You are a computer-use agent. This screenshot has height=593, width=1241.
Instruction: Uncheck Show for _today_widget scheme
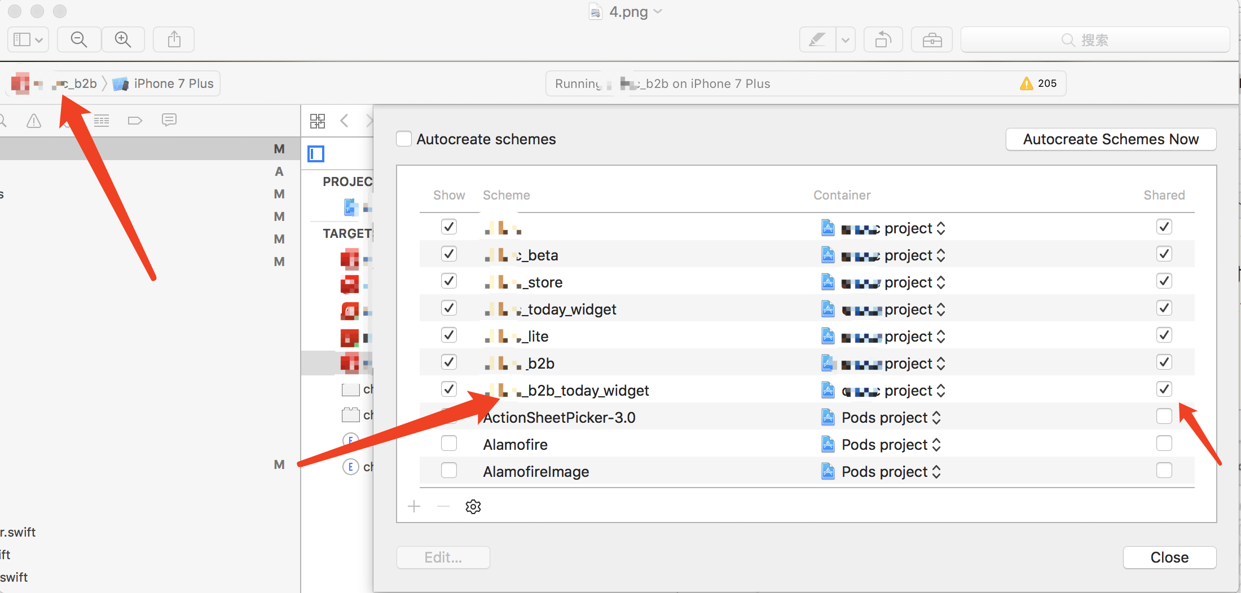pos(449,308)
